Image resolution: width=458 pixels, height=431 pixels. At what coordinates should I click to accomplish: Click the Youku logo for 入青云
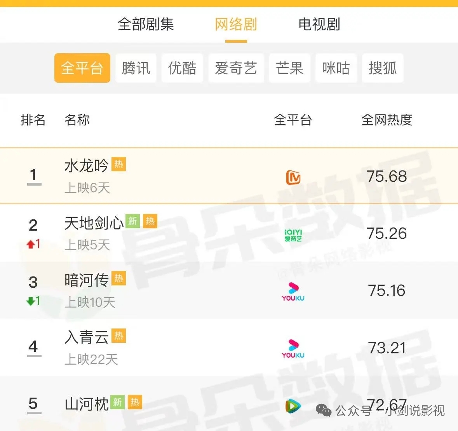tap(293, 349)
